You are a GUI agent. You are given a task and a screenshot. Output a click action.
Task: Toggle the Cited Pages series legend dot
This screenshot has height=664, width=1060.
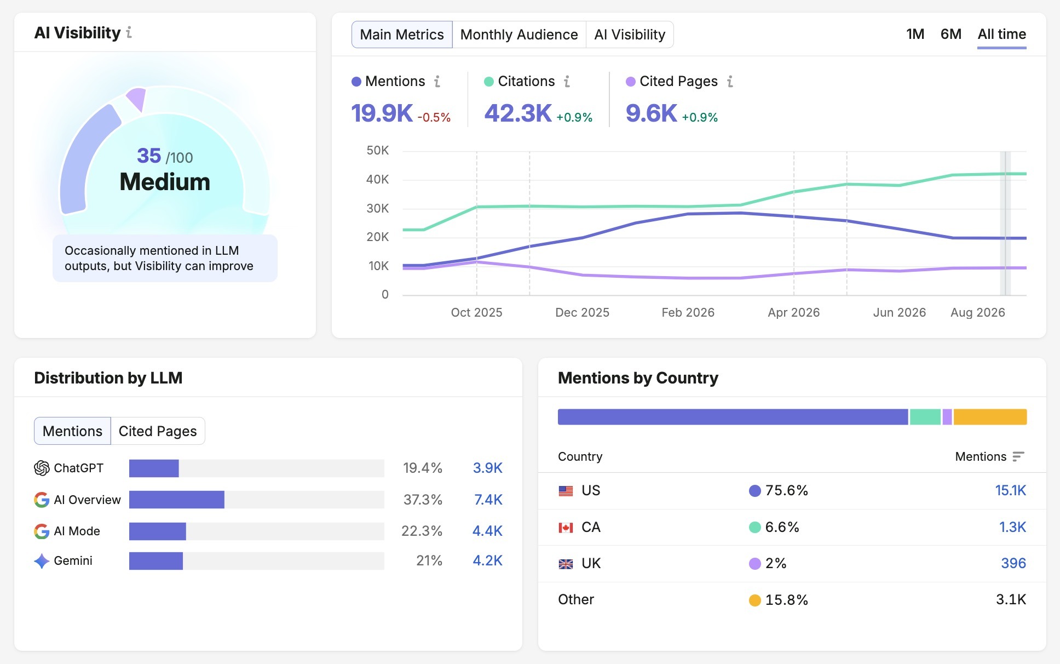[631, 82]
